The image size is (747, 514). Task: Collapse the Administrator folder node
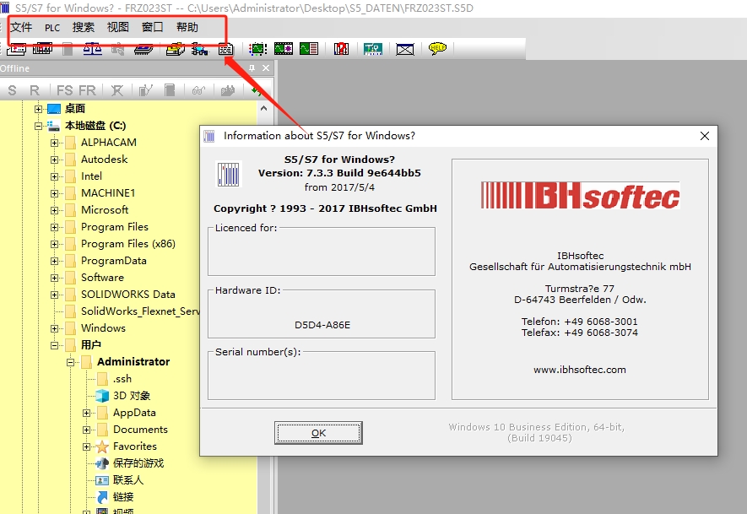71,362
